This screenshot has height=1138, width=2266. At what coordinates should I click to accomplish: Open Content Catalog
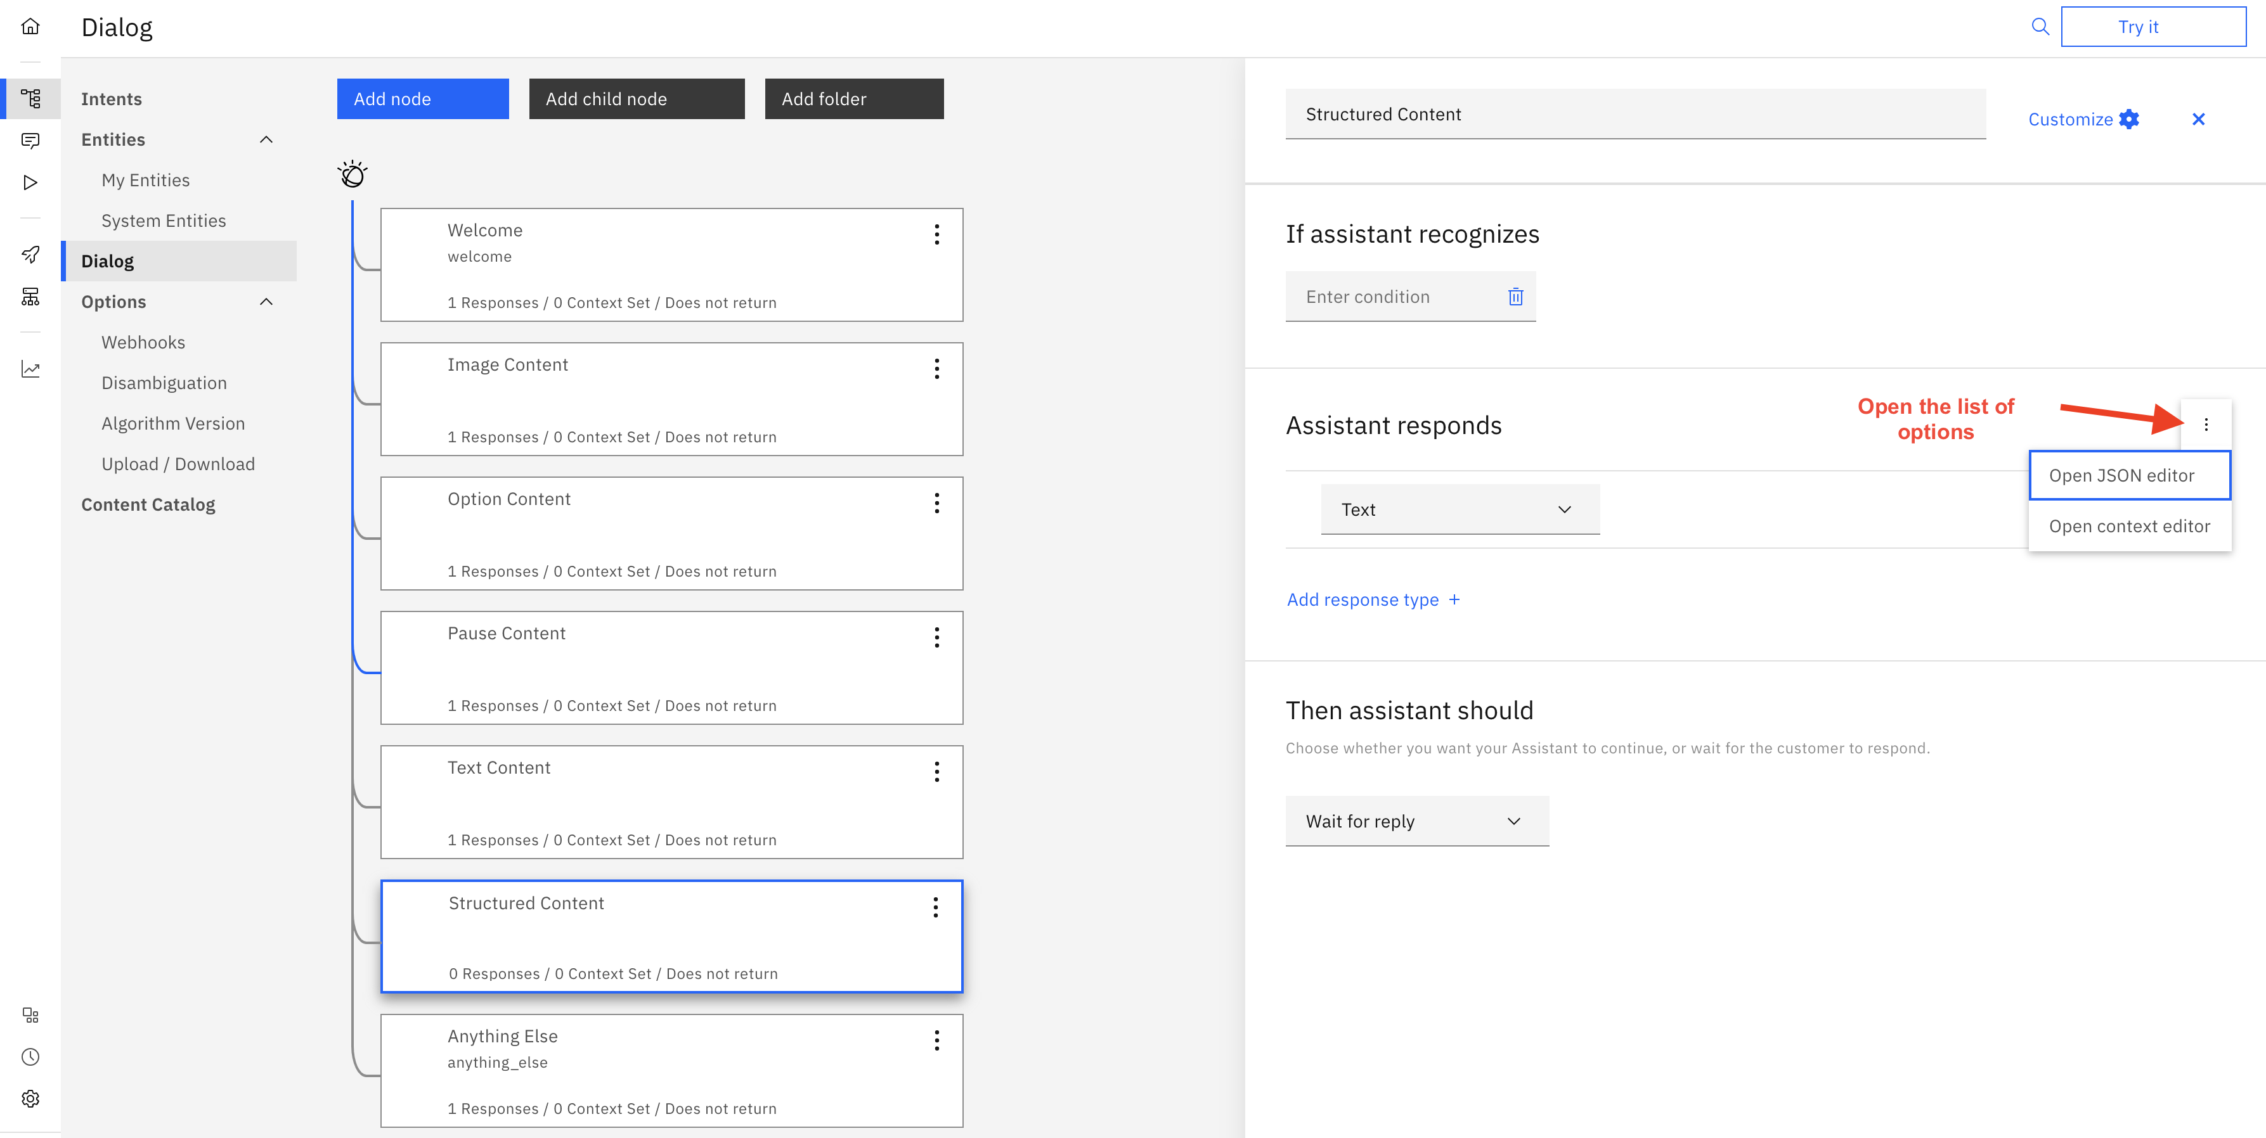(x=148, y=504)
